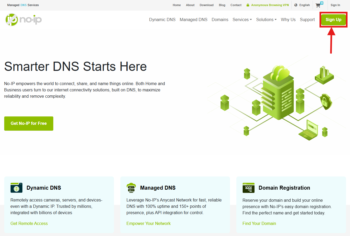
Task: Click Sign In at the top right
Action: tap(335, 5)
